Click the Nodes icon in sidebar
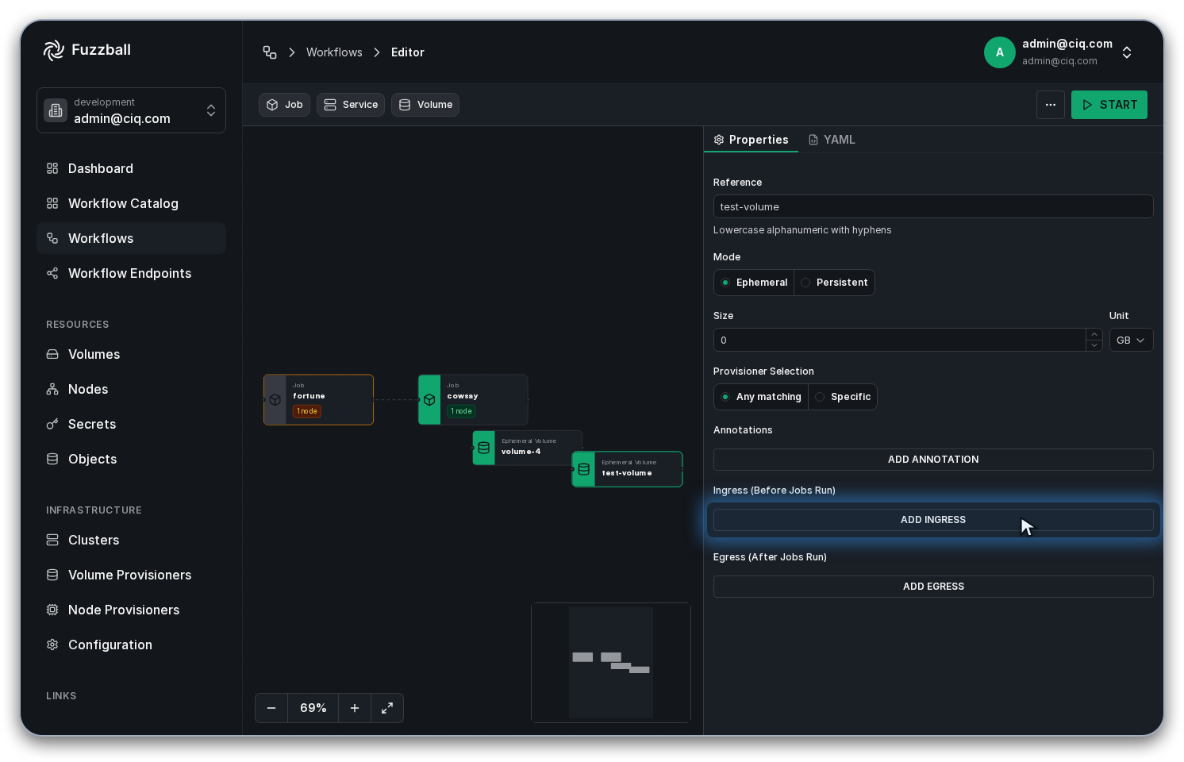The image size is (1184, 762). [x=52, y=389]
